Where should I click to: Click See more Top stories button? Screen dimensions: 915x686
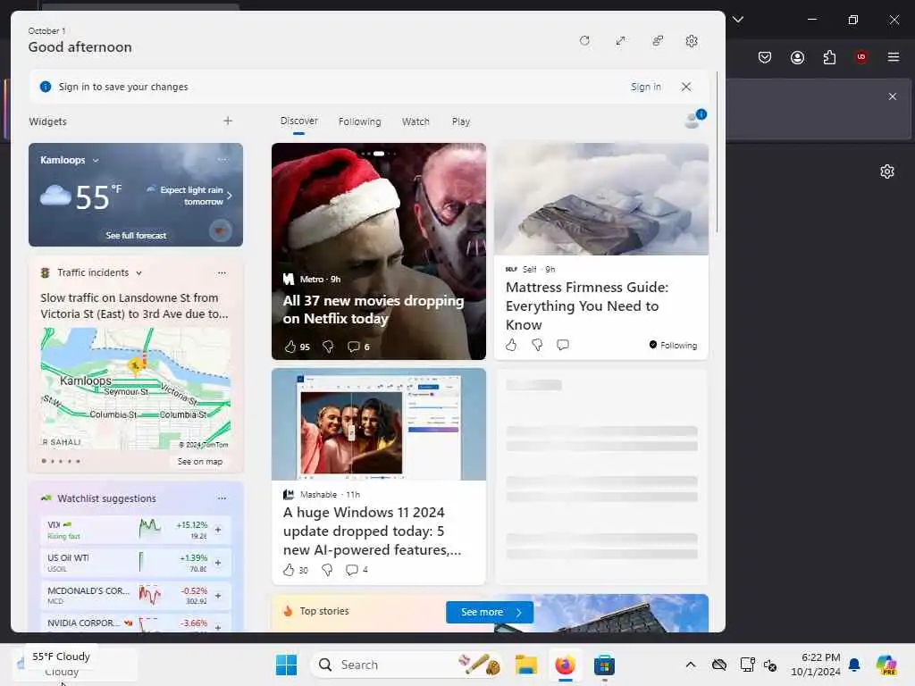pyautogui.click(x=490, y=612)
